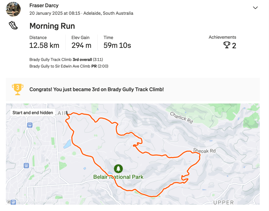Click the Achievements trophy icon
Viewport: 269px width, 211px height.
(227, 45)
